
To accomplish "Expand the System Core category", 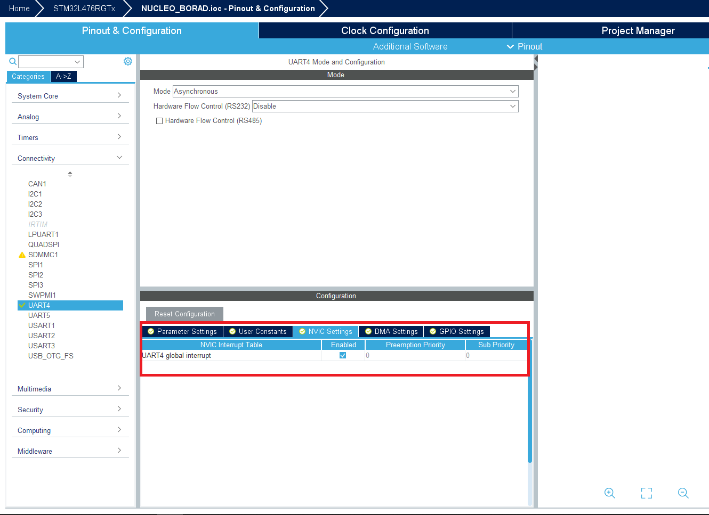I will coord(70,96).
